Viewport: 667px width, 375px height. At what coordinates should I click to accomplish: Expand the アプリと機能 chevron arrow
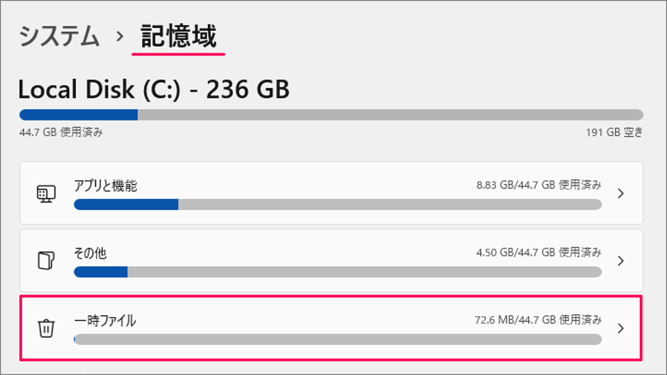point(621,193)
